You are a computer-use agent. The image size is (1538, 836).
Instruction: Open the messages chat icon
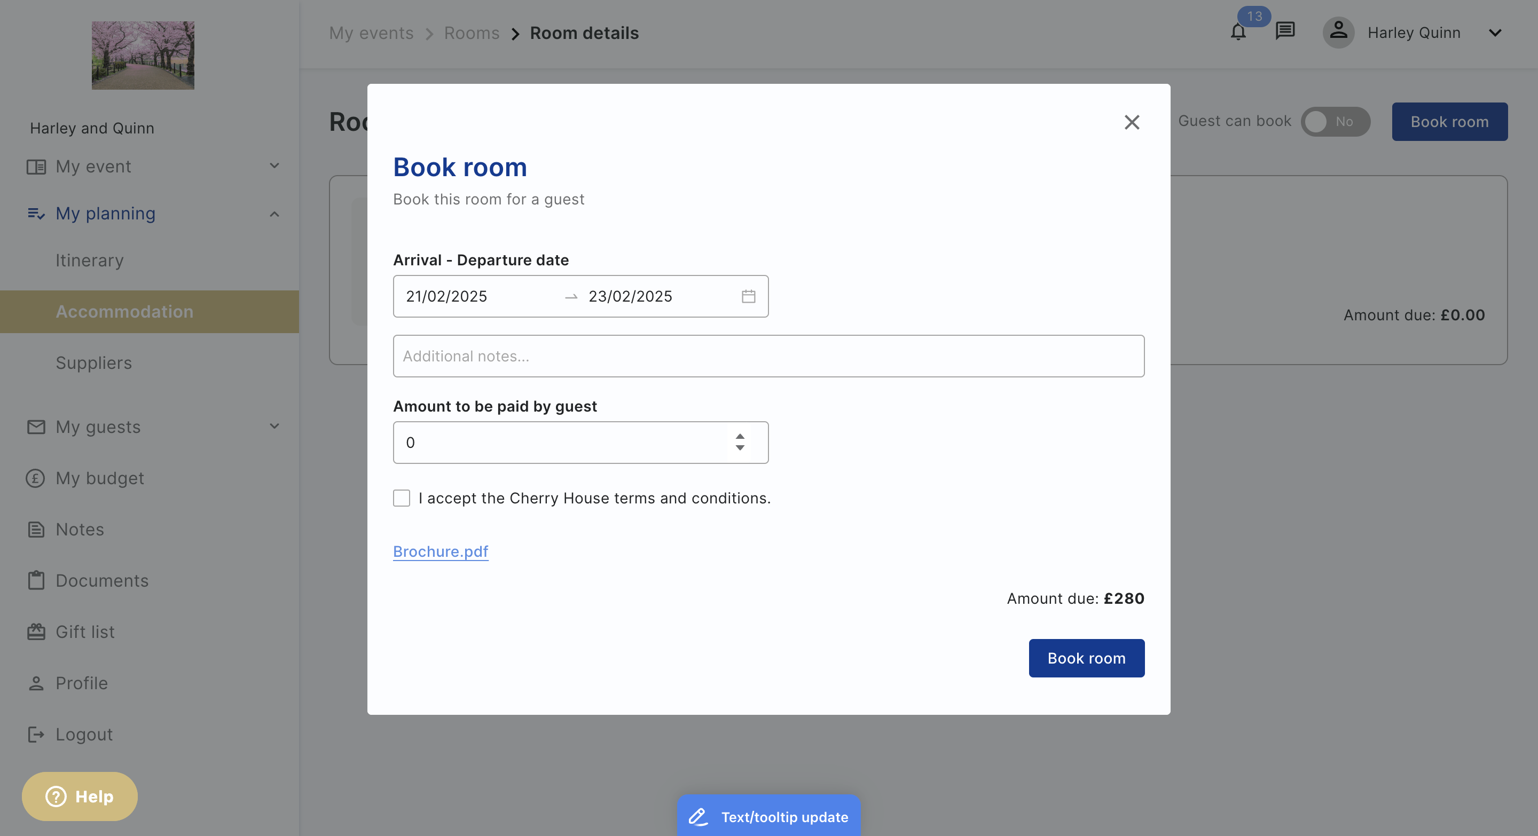coord(1285,31)
